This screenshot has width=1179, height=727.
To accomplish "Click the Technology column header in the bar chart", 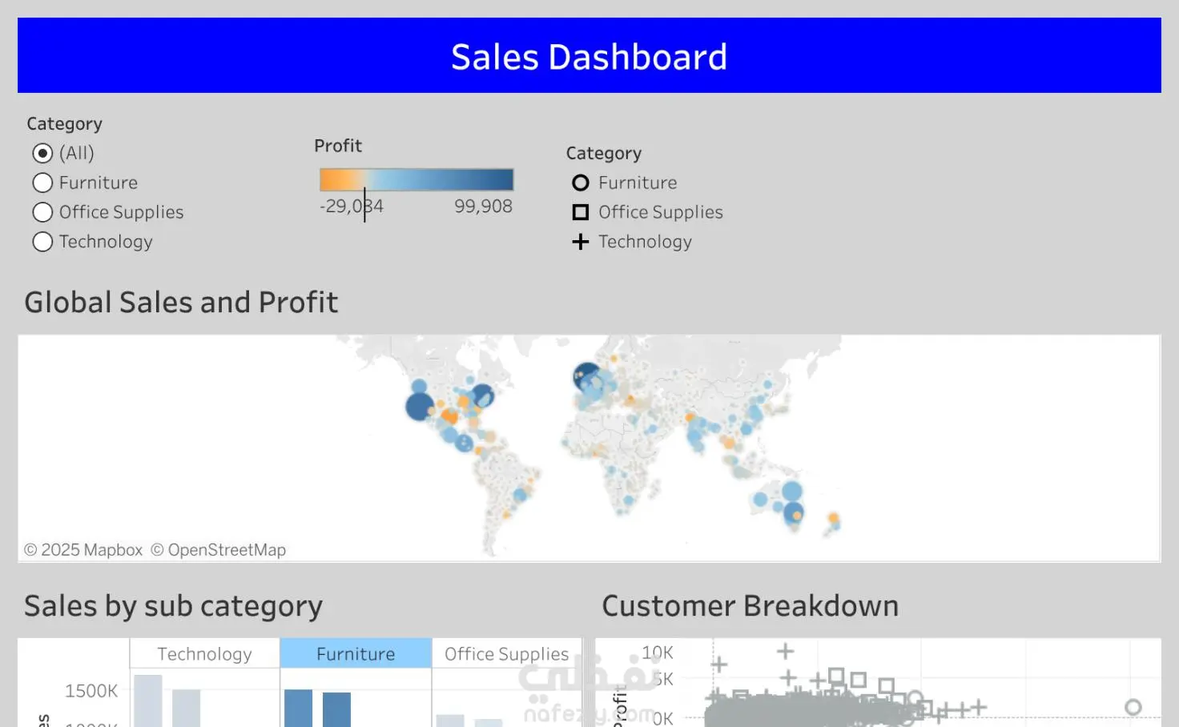I will coord(204,654).
